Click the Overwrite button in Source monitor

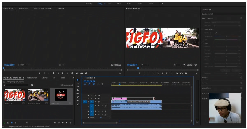(82, 73)
